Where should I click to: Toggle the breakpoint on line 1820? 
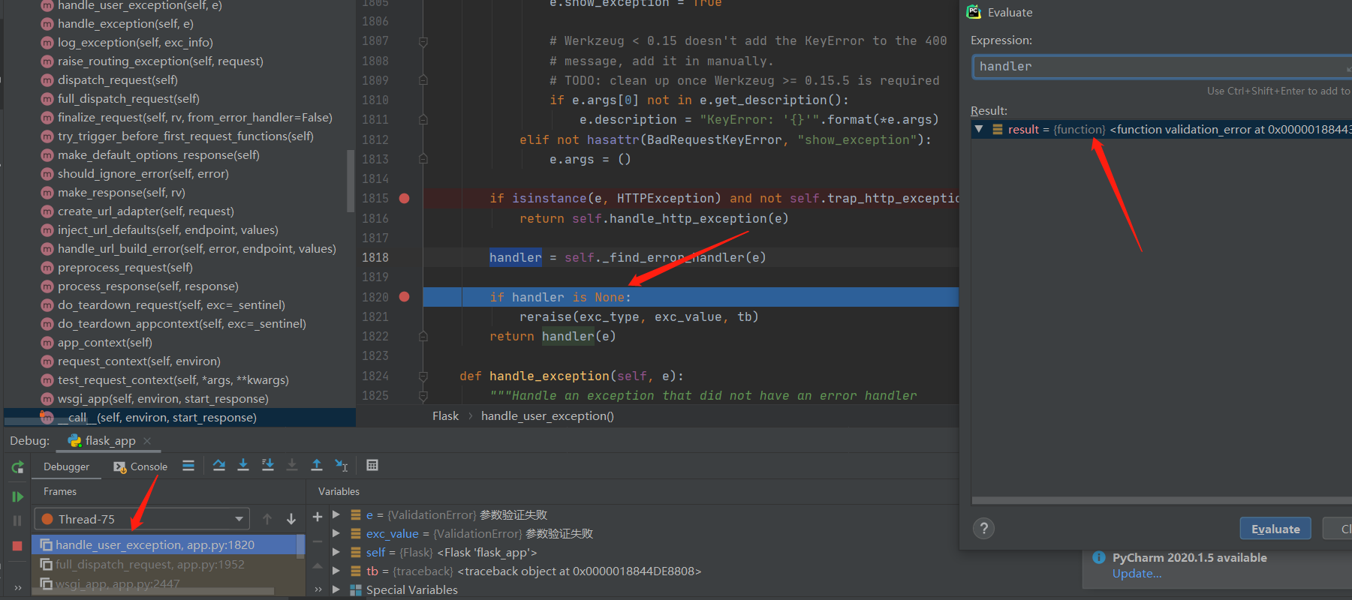405,297
